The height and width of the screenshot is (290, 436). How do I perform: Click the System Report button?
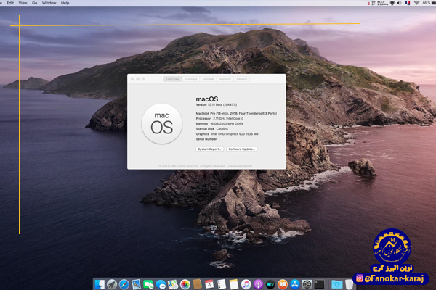point(210,149)
